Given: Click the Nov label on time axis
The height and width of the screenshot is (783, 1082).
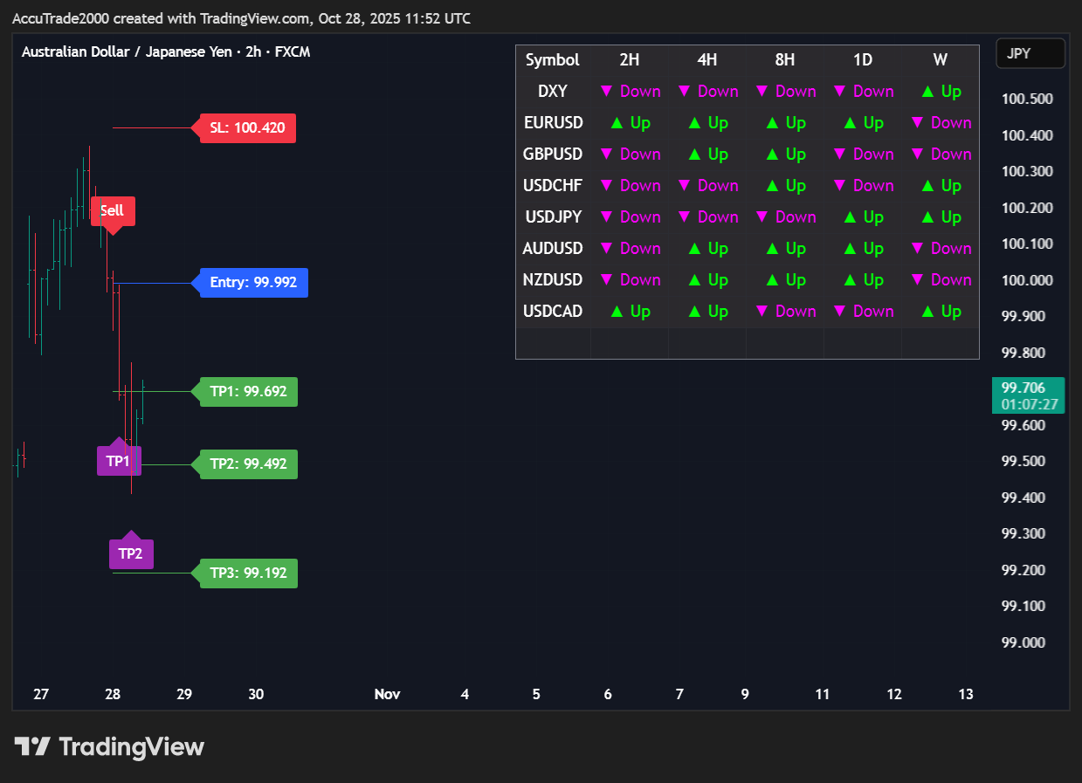Looking at the screenshot, I should coord(387,695).
